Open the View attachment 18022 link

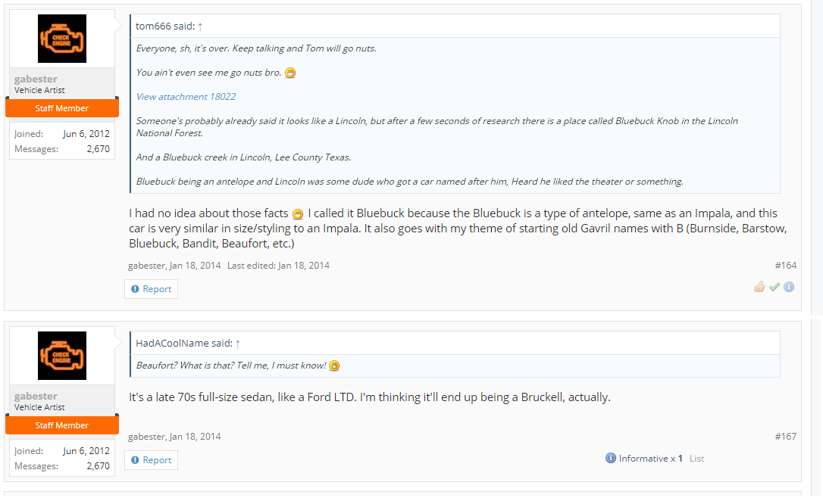point(186,96)
